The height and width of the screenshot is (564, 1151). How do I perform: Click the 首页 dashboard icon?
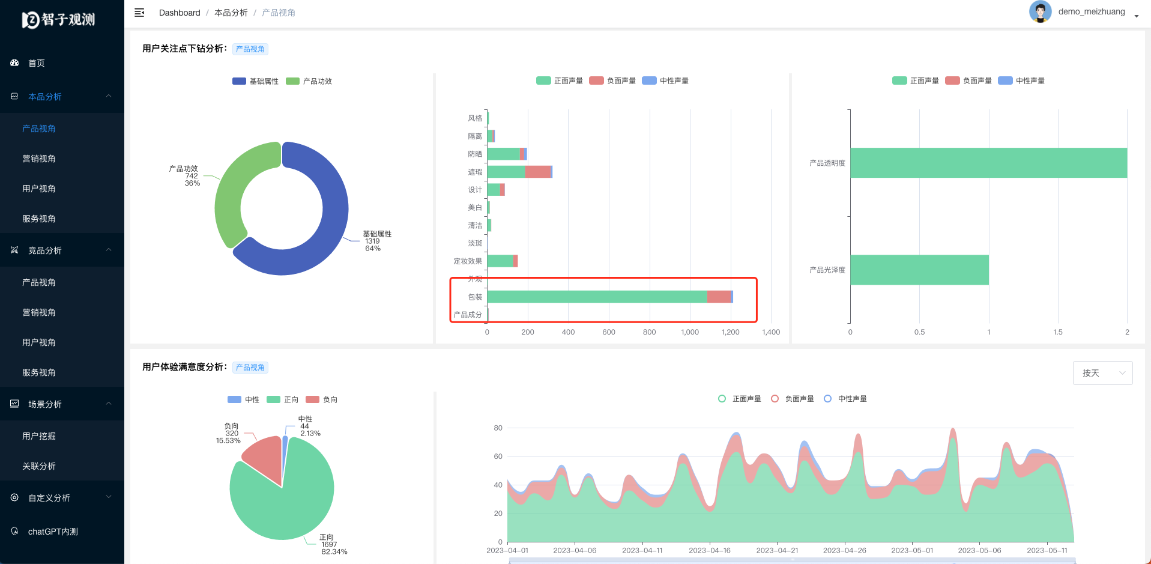tap(14, 62)
